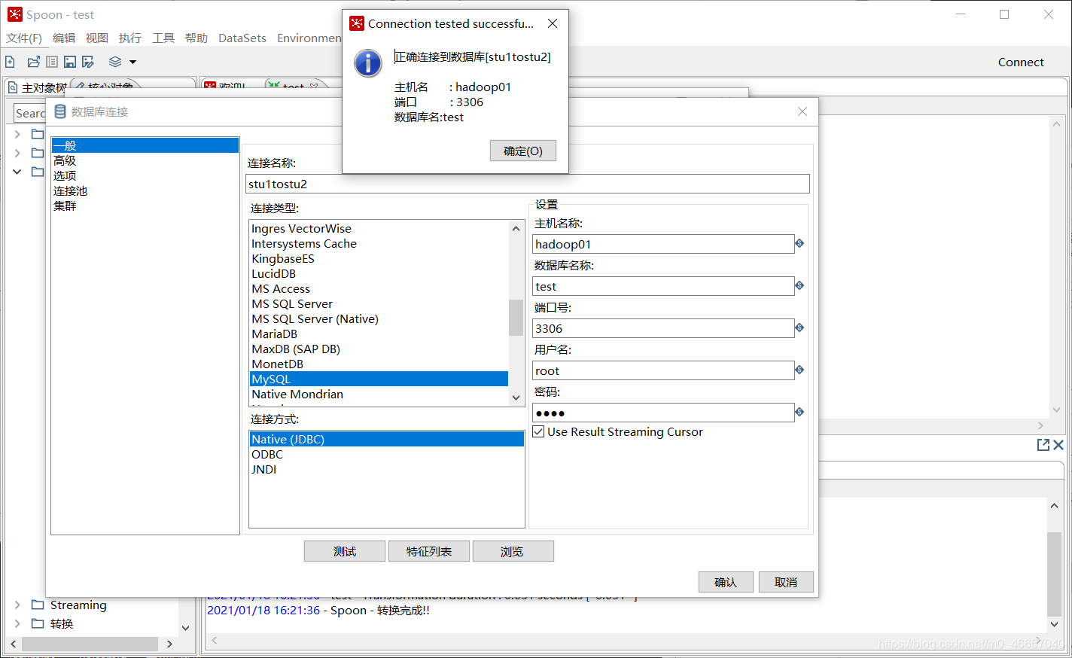The width and height of the screenshot is (1072, 658).
Task: Open the 编辑 menu
Action: click(x=64, y=38)
